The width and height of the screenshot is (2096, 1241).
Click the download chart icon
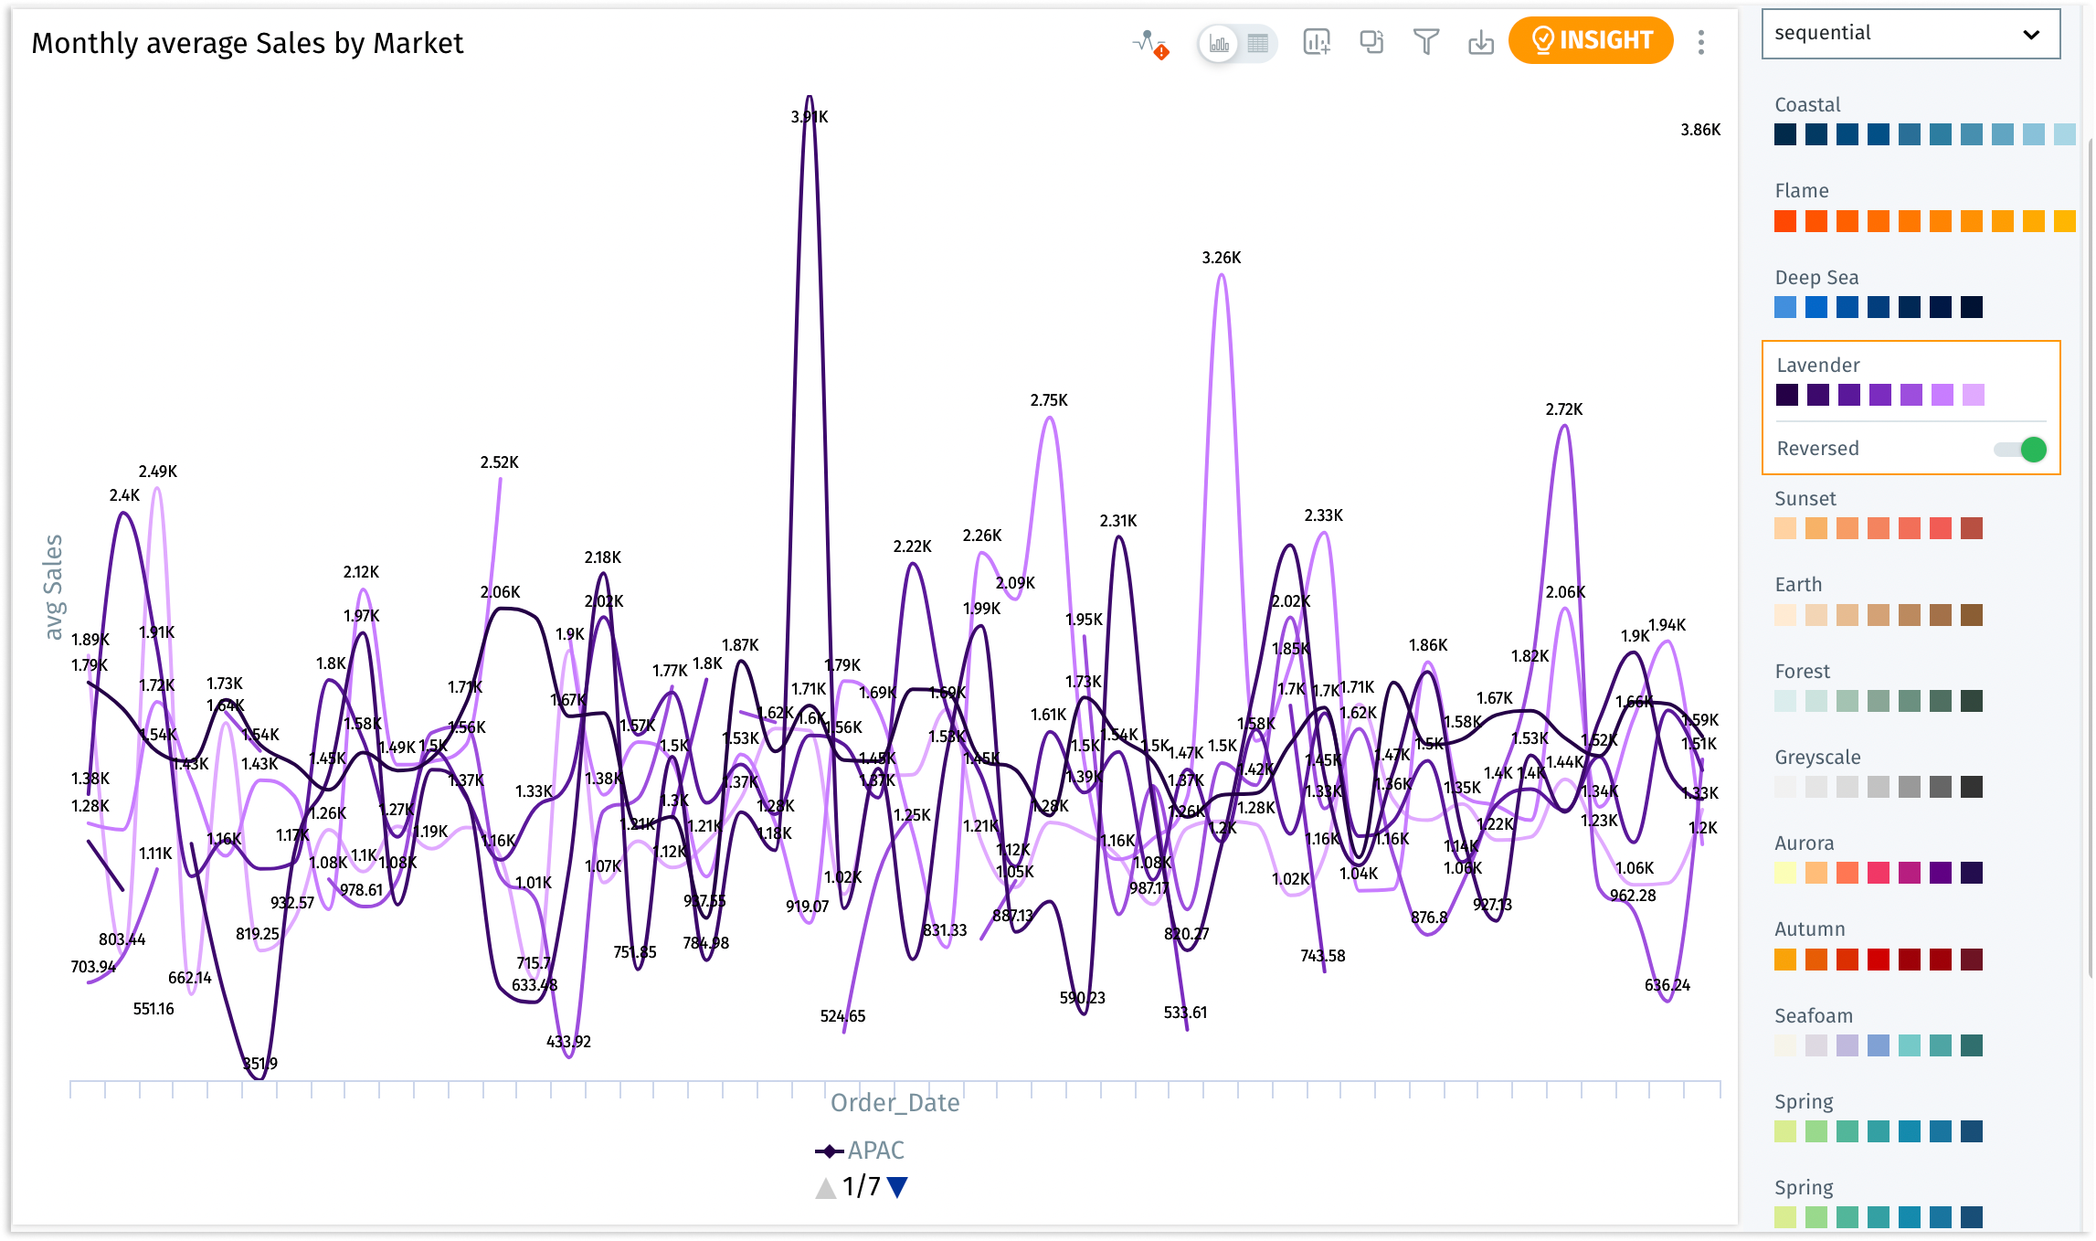tap(1480, 42)
